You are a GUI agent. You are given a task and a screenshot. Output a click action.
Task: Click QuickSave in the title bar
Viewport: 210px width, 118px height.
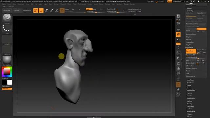pos(150,1)
